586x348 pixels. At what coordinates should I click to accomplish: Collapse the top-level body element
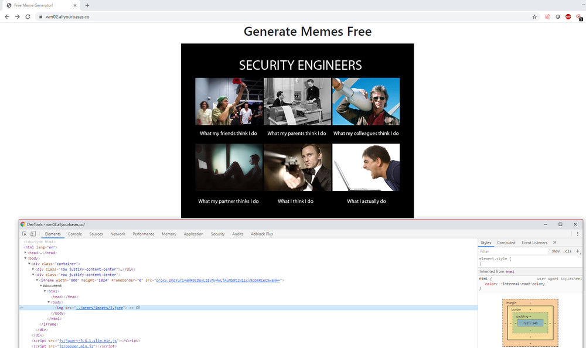click(25, 258)
